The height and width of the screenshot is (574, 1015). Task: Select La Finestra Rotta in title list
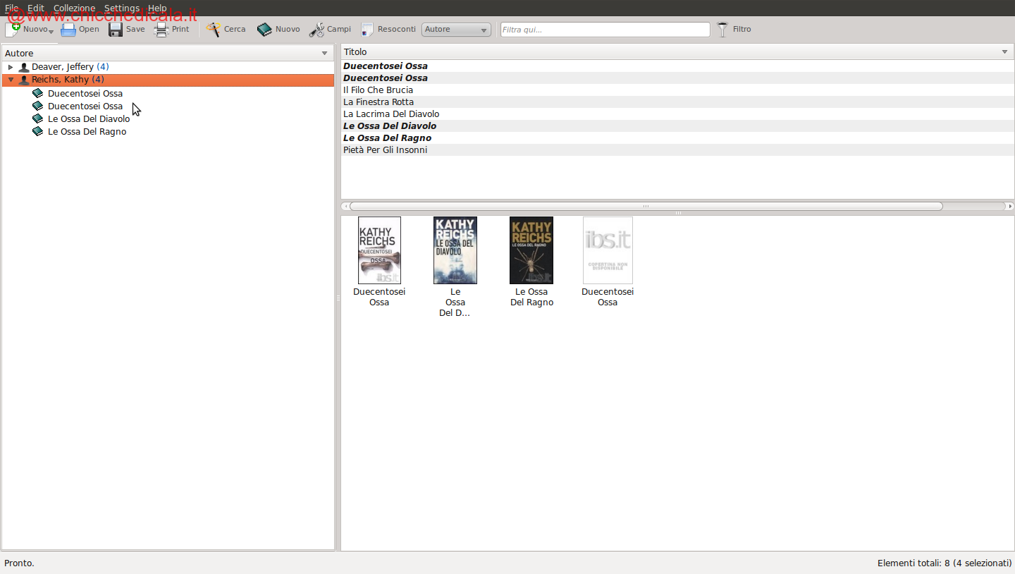[379, 102]
